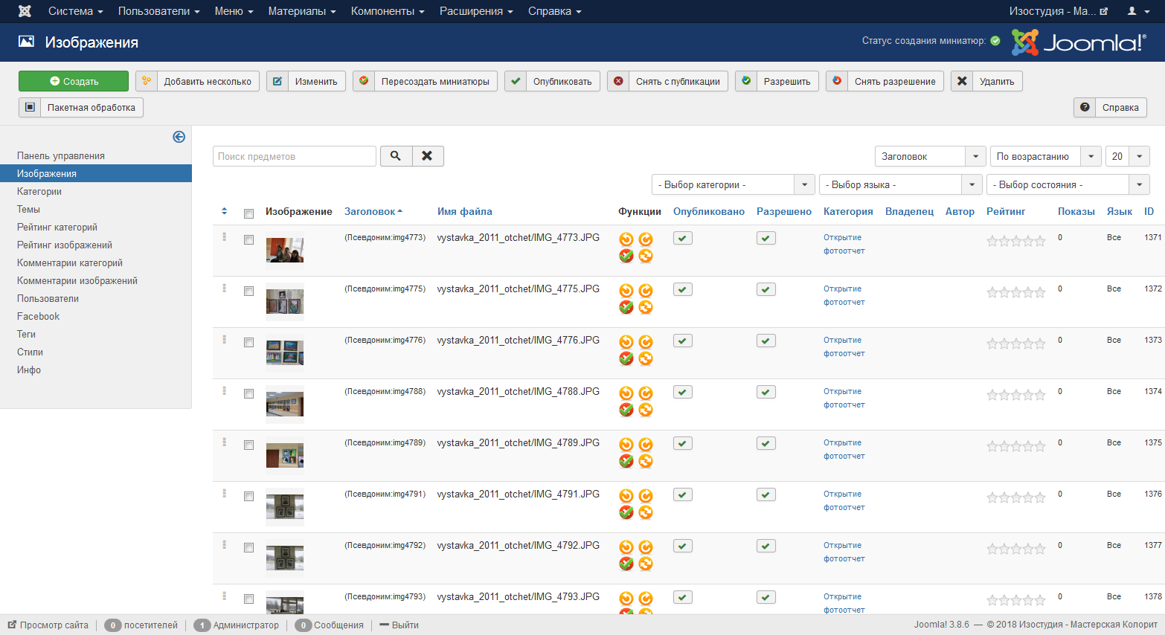
Task: Open the Выбор категории dropdown
Action: pyautogui.click(x=732, y=184)
